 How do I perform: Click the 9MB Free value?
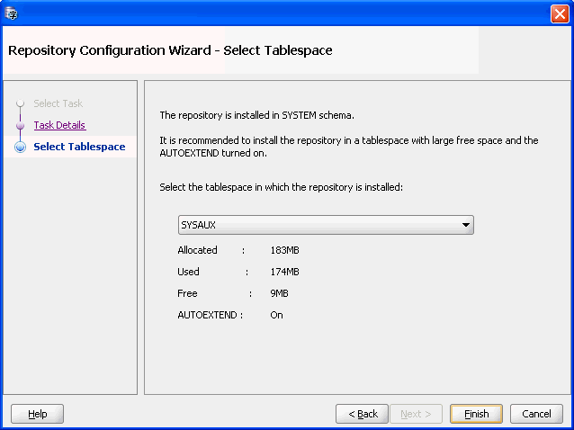tap(279, 293)
